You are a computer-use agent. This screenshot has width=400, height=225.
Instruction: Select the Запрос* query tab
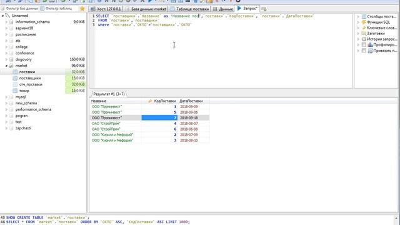[x=247, y=8]
